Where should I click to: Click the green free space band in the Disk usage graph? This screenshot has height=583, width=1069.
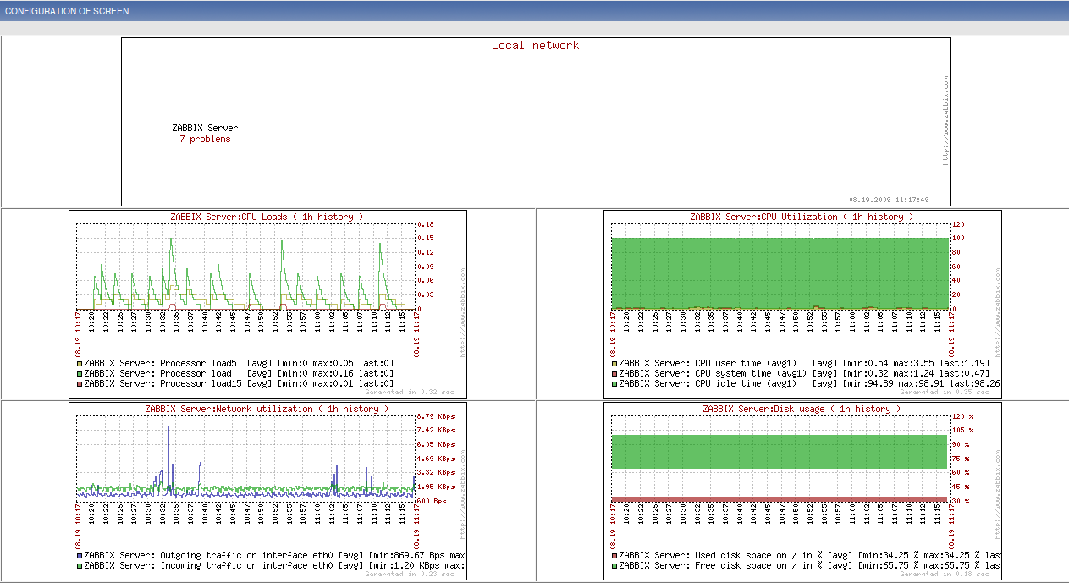[x=779, y=452]
